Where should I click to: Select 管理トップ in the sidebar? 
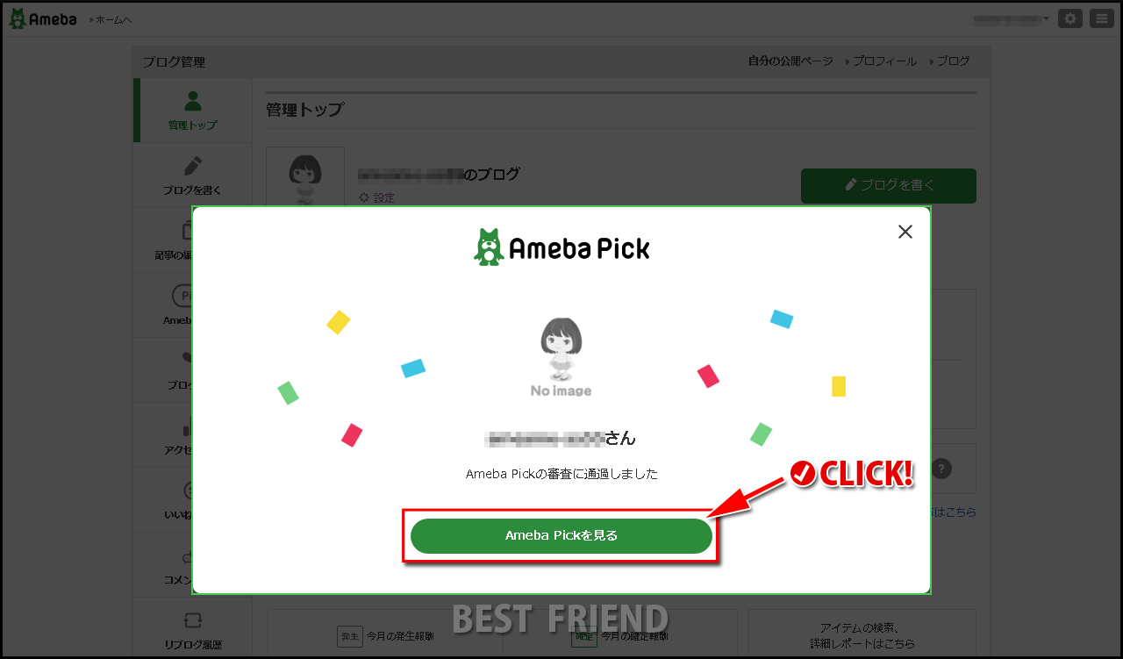(x=193, y=111)
